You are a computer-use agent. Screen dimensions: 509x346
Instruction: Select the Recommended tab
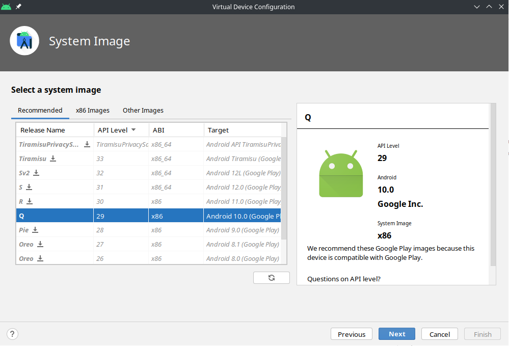point(40,111)
